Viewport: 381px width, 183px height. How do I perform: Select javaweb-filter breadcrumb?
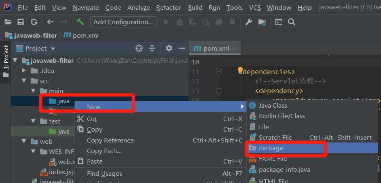point(31,36)
